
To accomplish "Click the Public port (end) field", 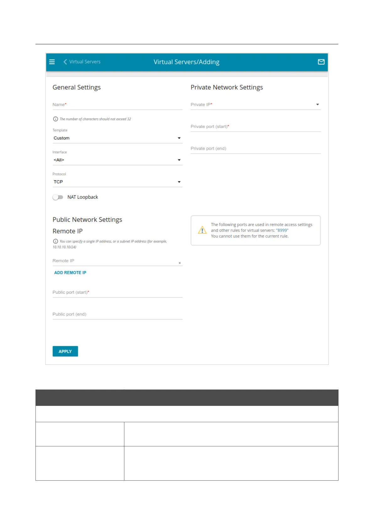I will coord(117,314).
